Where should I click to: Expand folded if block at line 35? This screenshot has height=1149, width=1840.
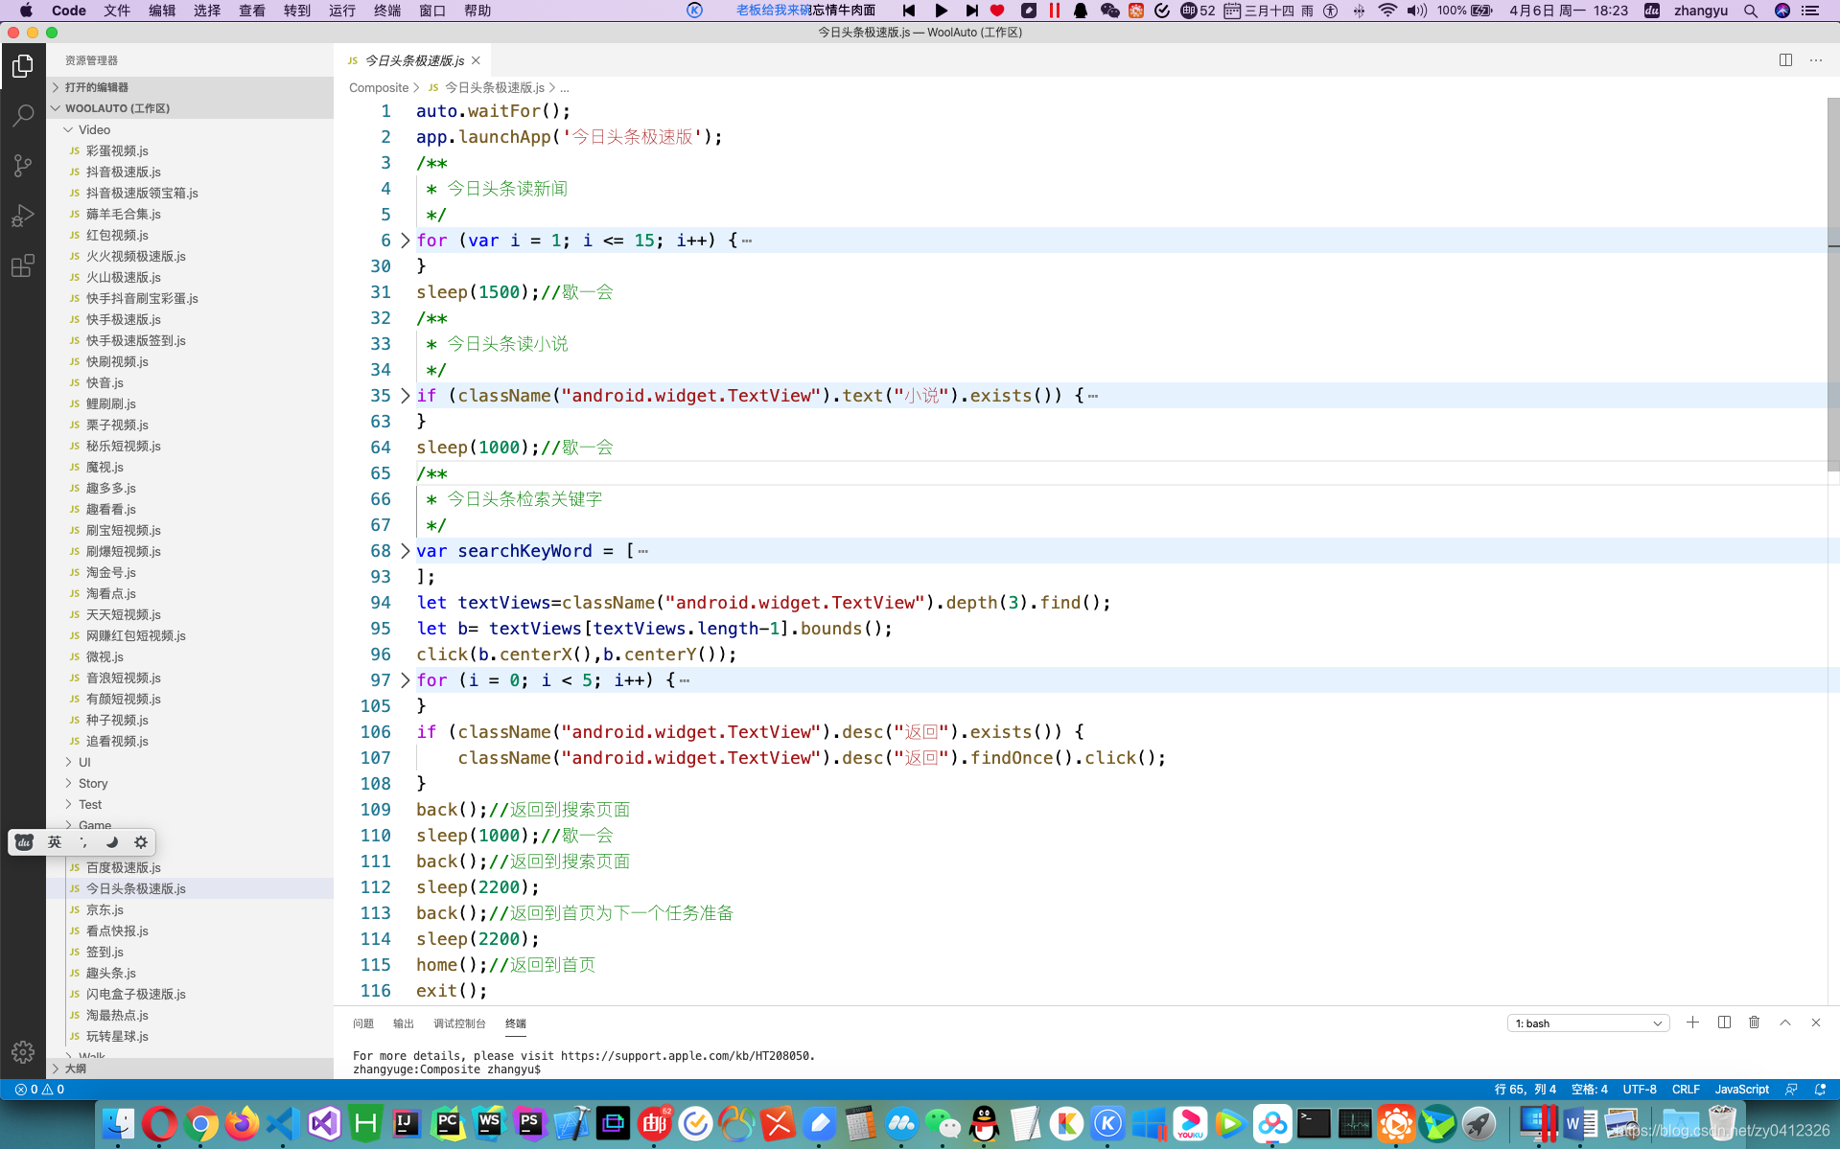click(405, 396)
